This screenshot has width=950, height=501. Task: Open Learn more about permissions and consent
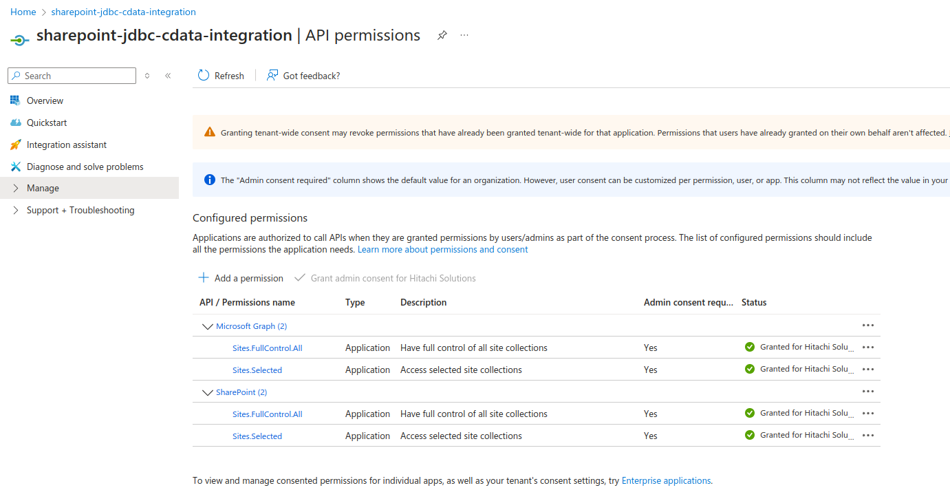(443, 249)
